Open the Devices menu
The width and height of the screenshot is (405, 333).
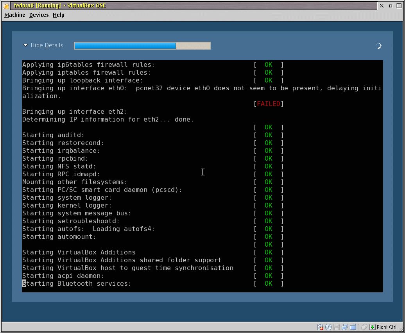(39, 15)
